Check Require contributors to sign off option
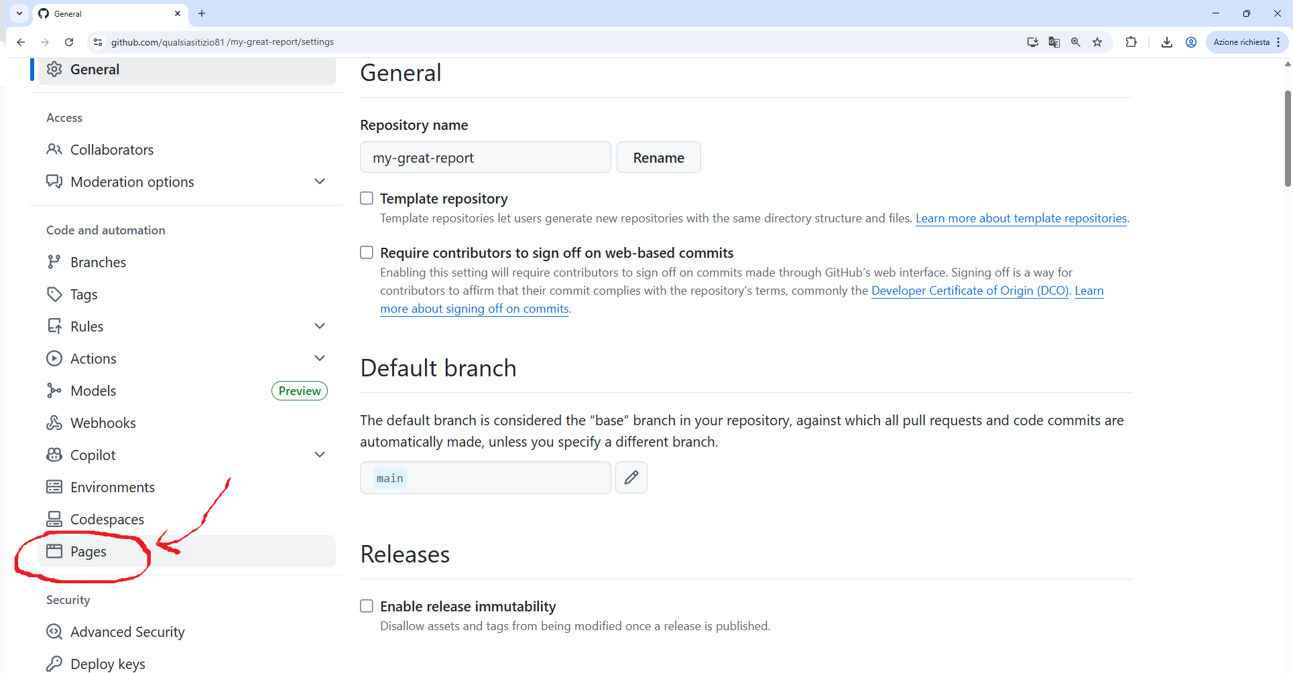Viewport: 1293px width, 673px height. coord(367,252)
